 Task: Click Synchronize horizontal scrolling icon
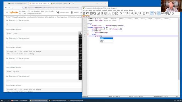[x=148, y=13]
